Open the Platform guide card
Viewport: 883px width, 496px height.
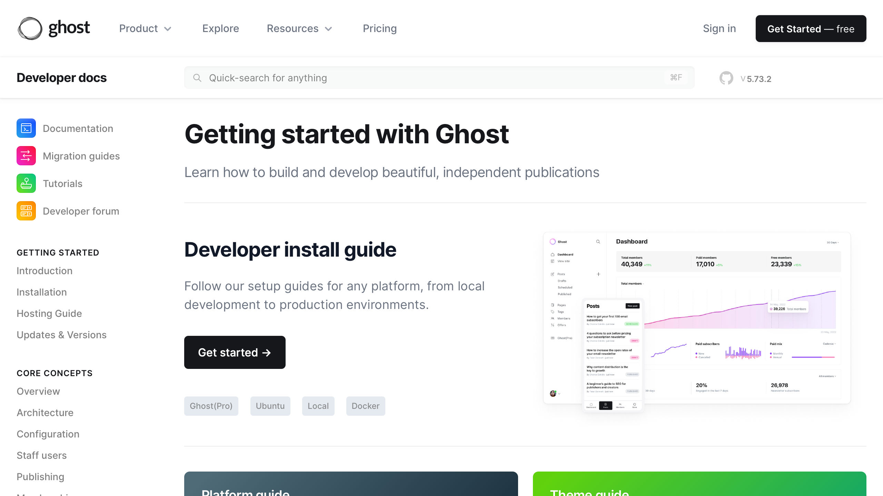[x=351, y=484]
